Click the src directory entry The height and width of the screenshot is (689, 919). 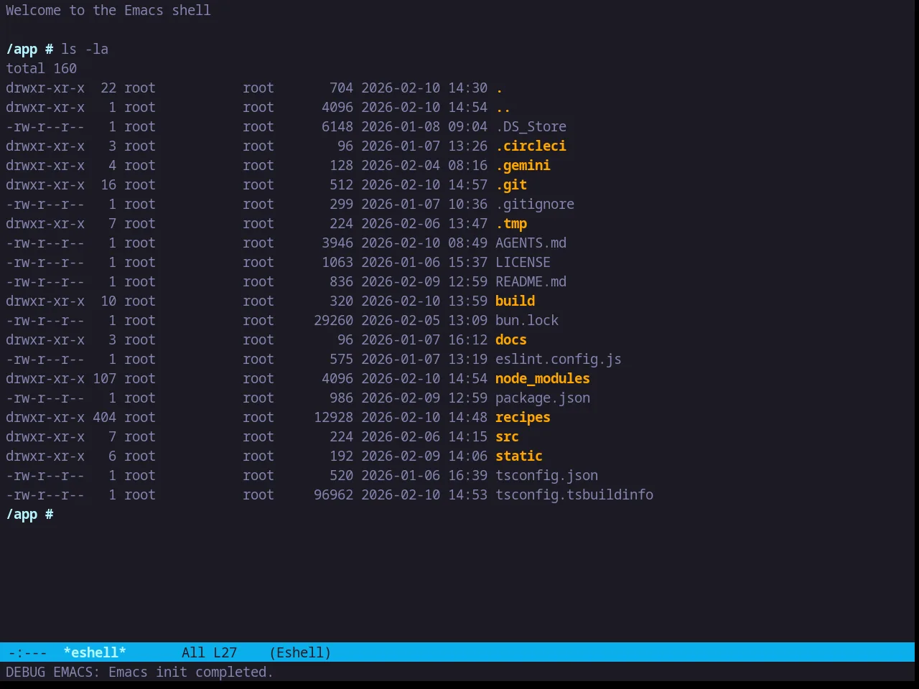click(x=507, y=436)
